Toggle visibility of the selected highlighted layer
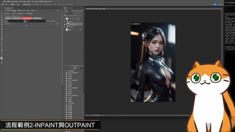 coord(65,24)
